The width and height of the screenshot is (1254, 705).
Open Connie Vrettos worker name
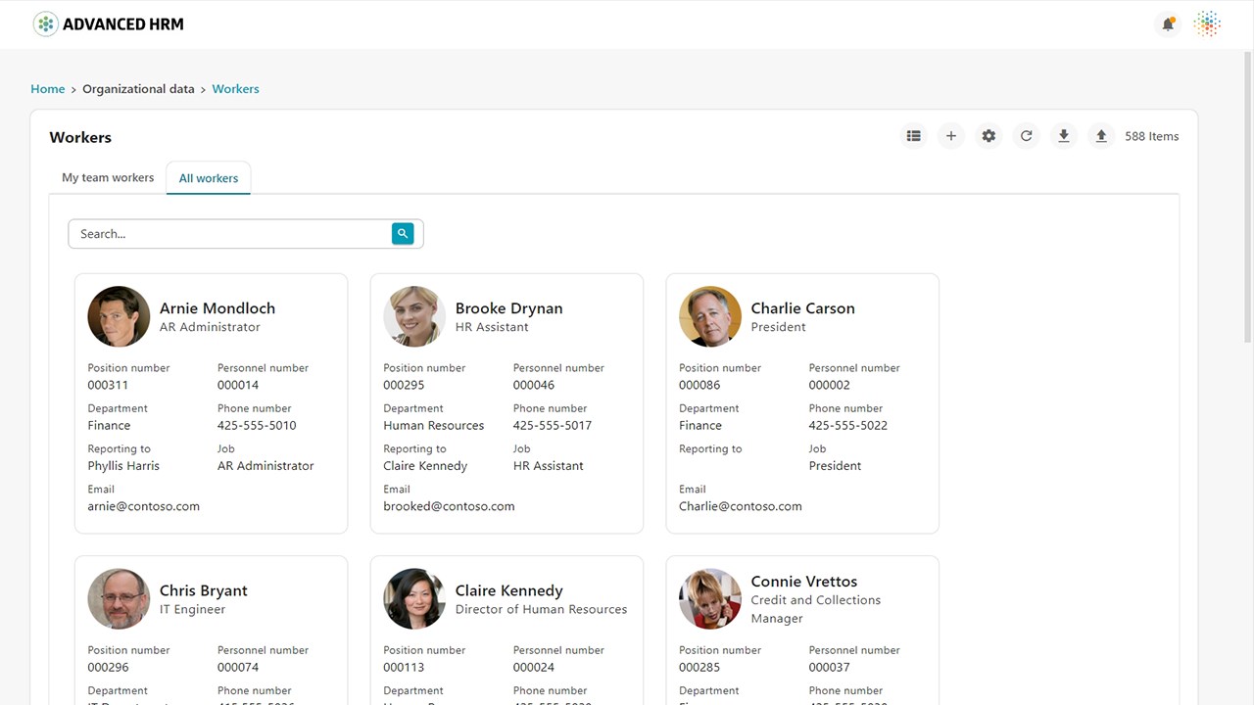(803, 582)
